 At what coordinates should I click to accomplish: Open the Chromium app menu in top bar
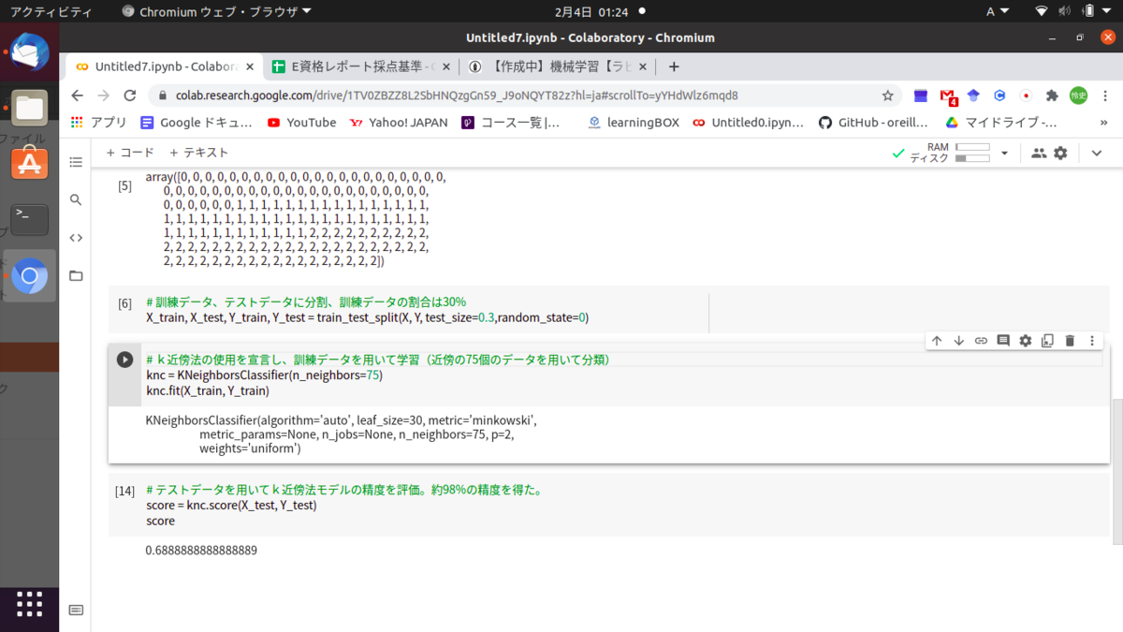point(217,12)
